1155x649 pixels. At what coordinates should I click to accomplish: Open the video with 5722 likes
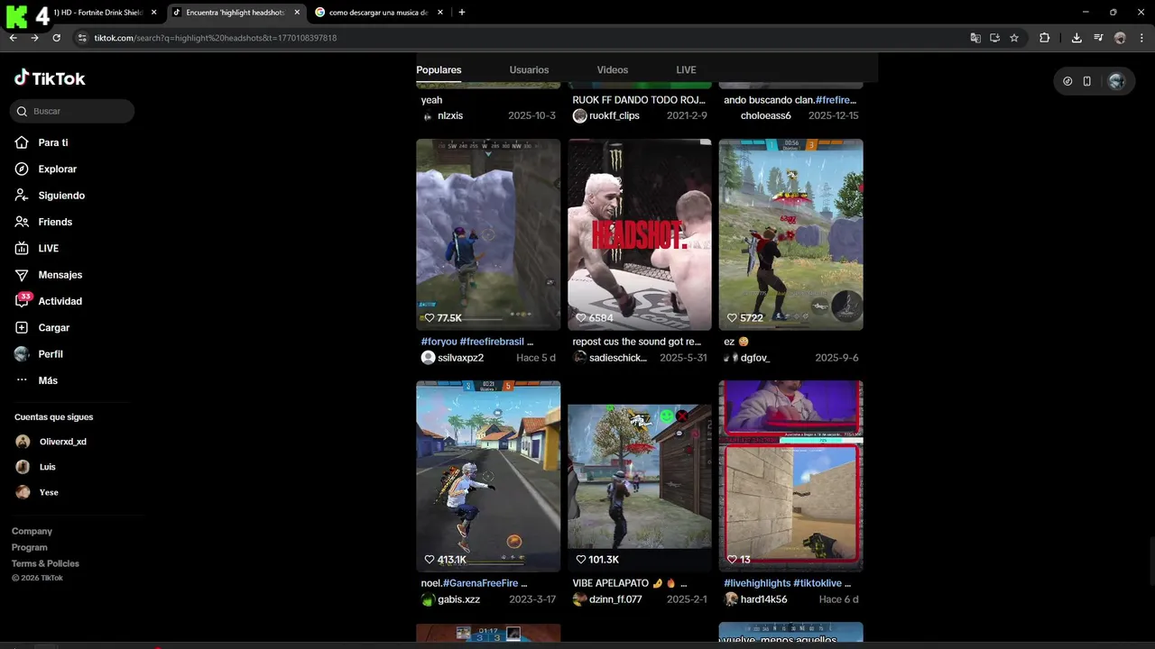[x=790, y=234]
